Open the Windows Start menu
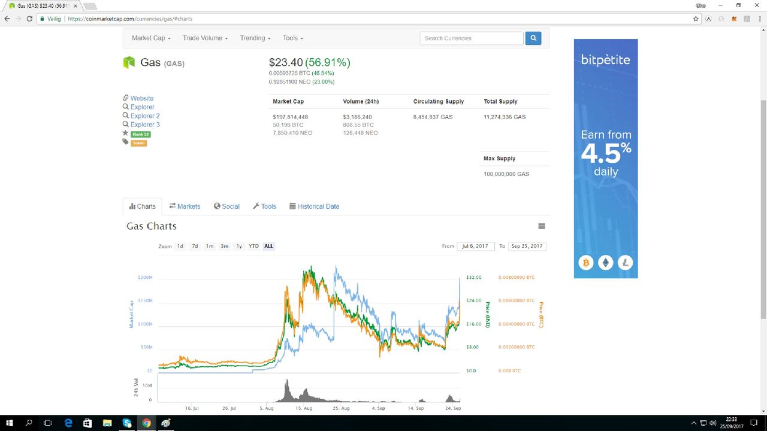The height and width of the screenshot is (431, 767). point(10,423)
